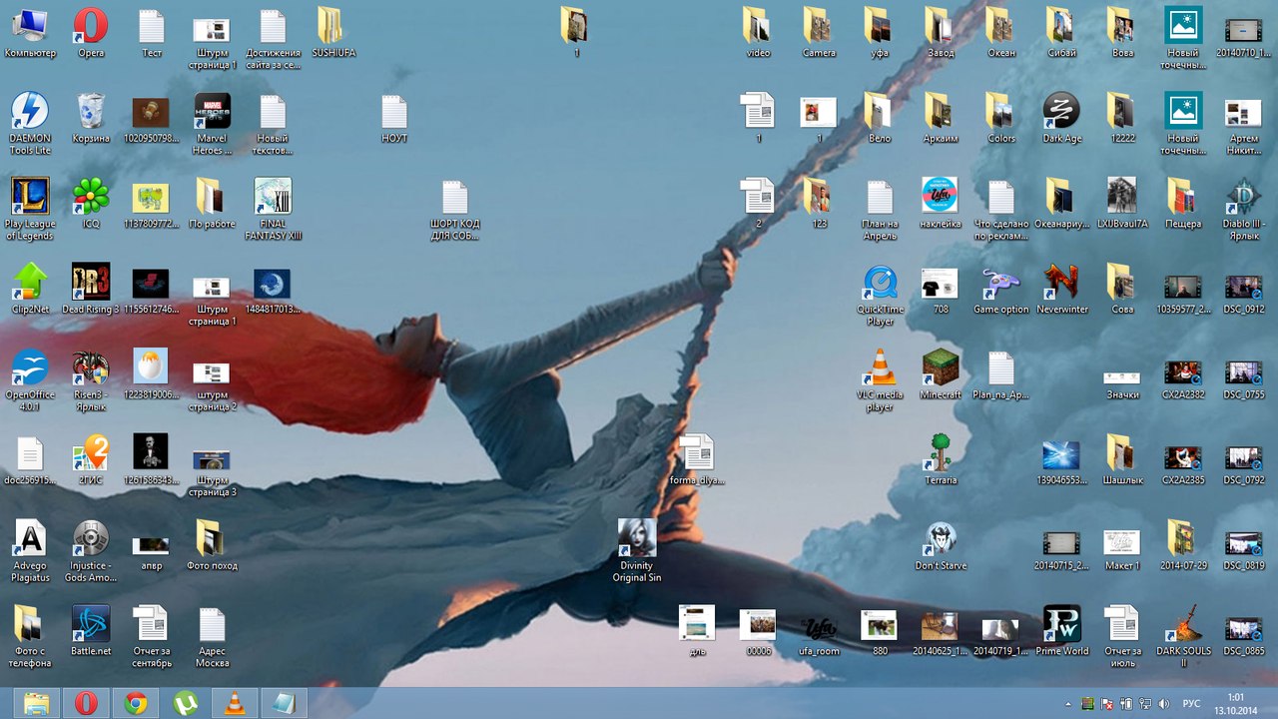Open the Dark Age shortcut
This screenshot has width=1278, height=719.
(x=1061, y=118)
